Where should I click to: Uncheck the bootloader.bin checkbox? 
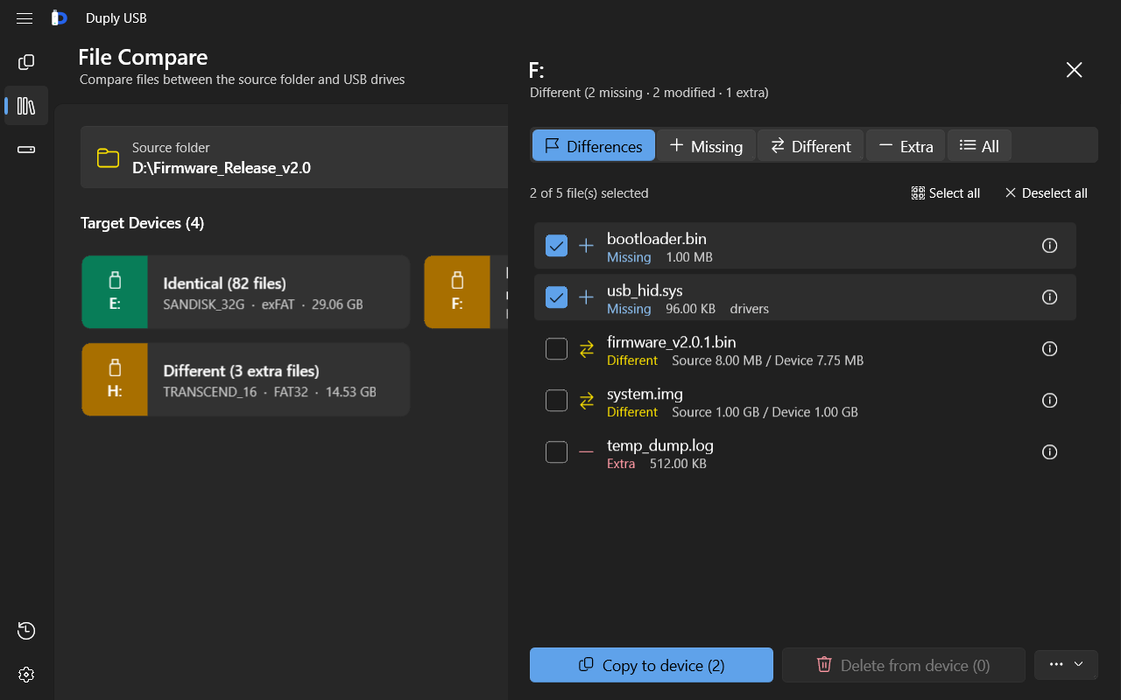(556, 246)
